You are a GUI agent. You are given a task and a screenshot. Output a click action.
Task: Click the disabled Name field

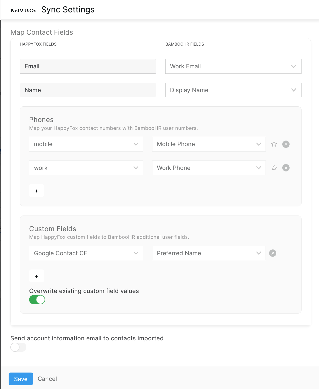click(88, 90)
